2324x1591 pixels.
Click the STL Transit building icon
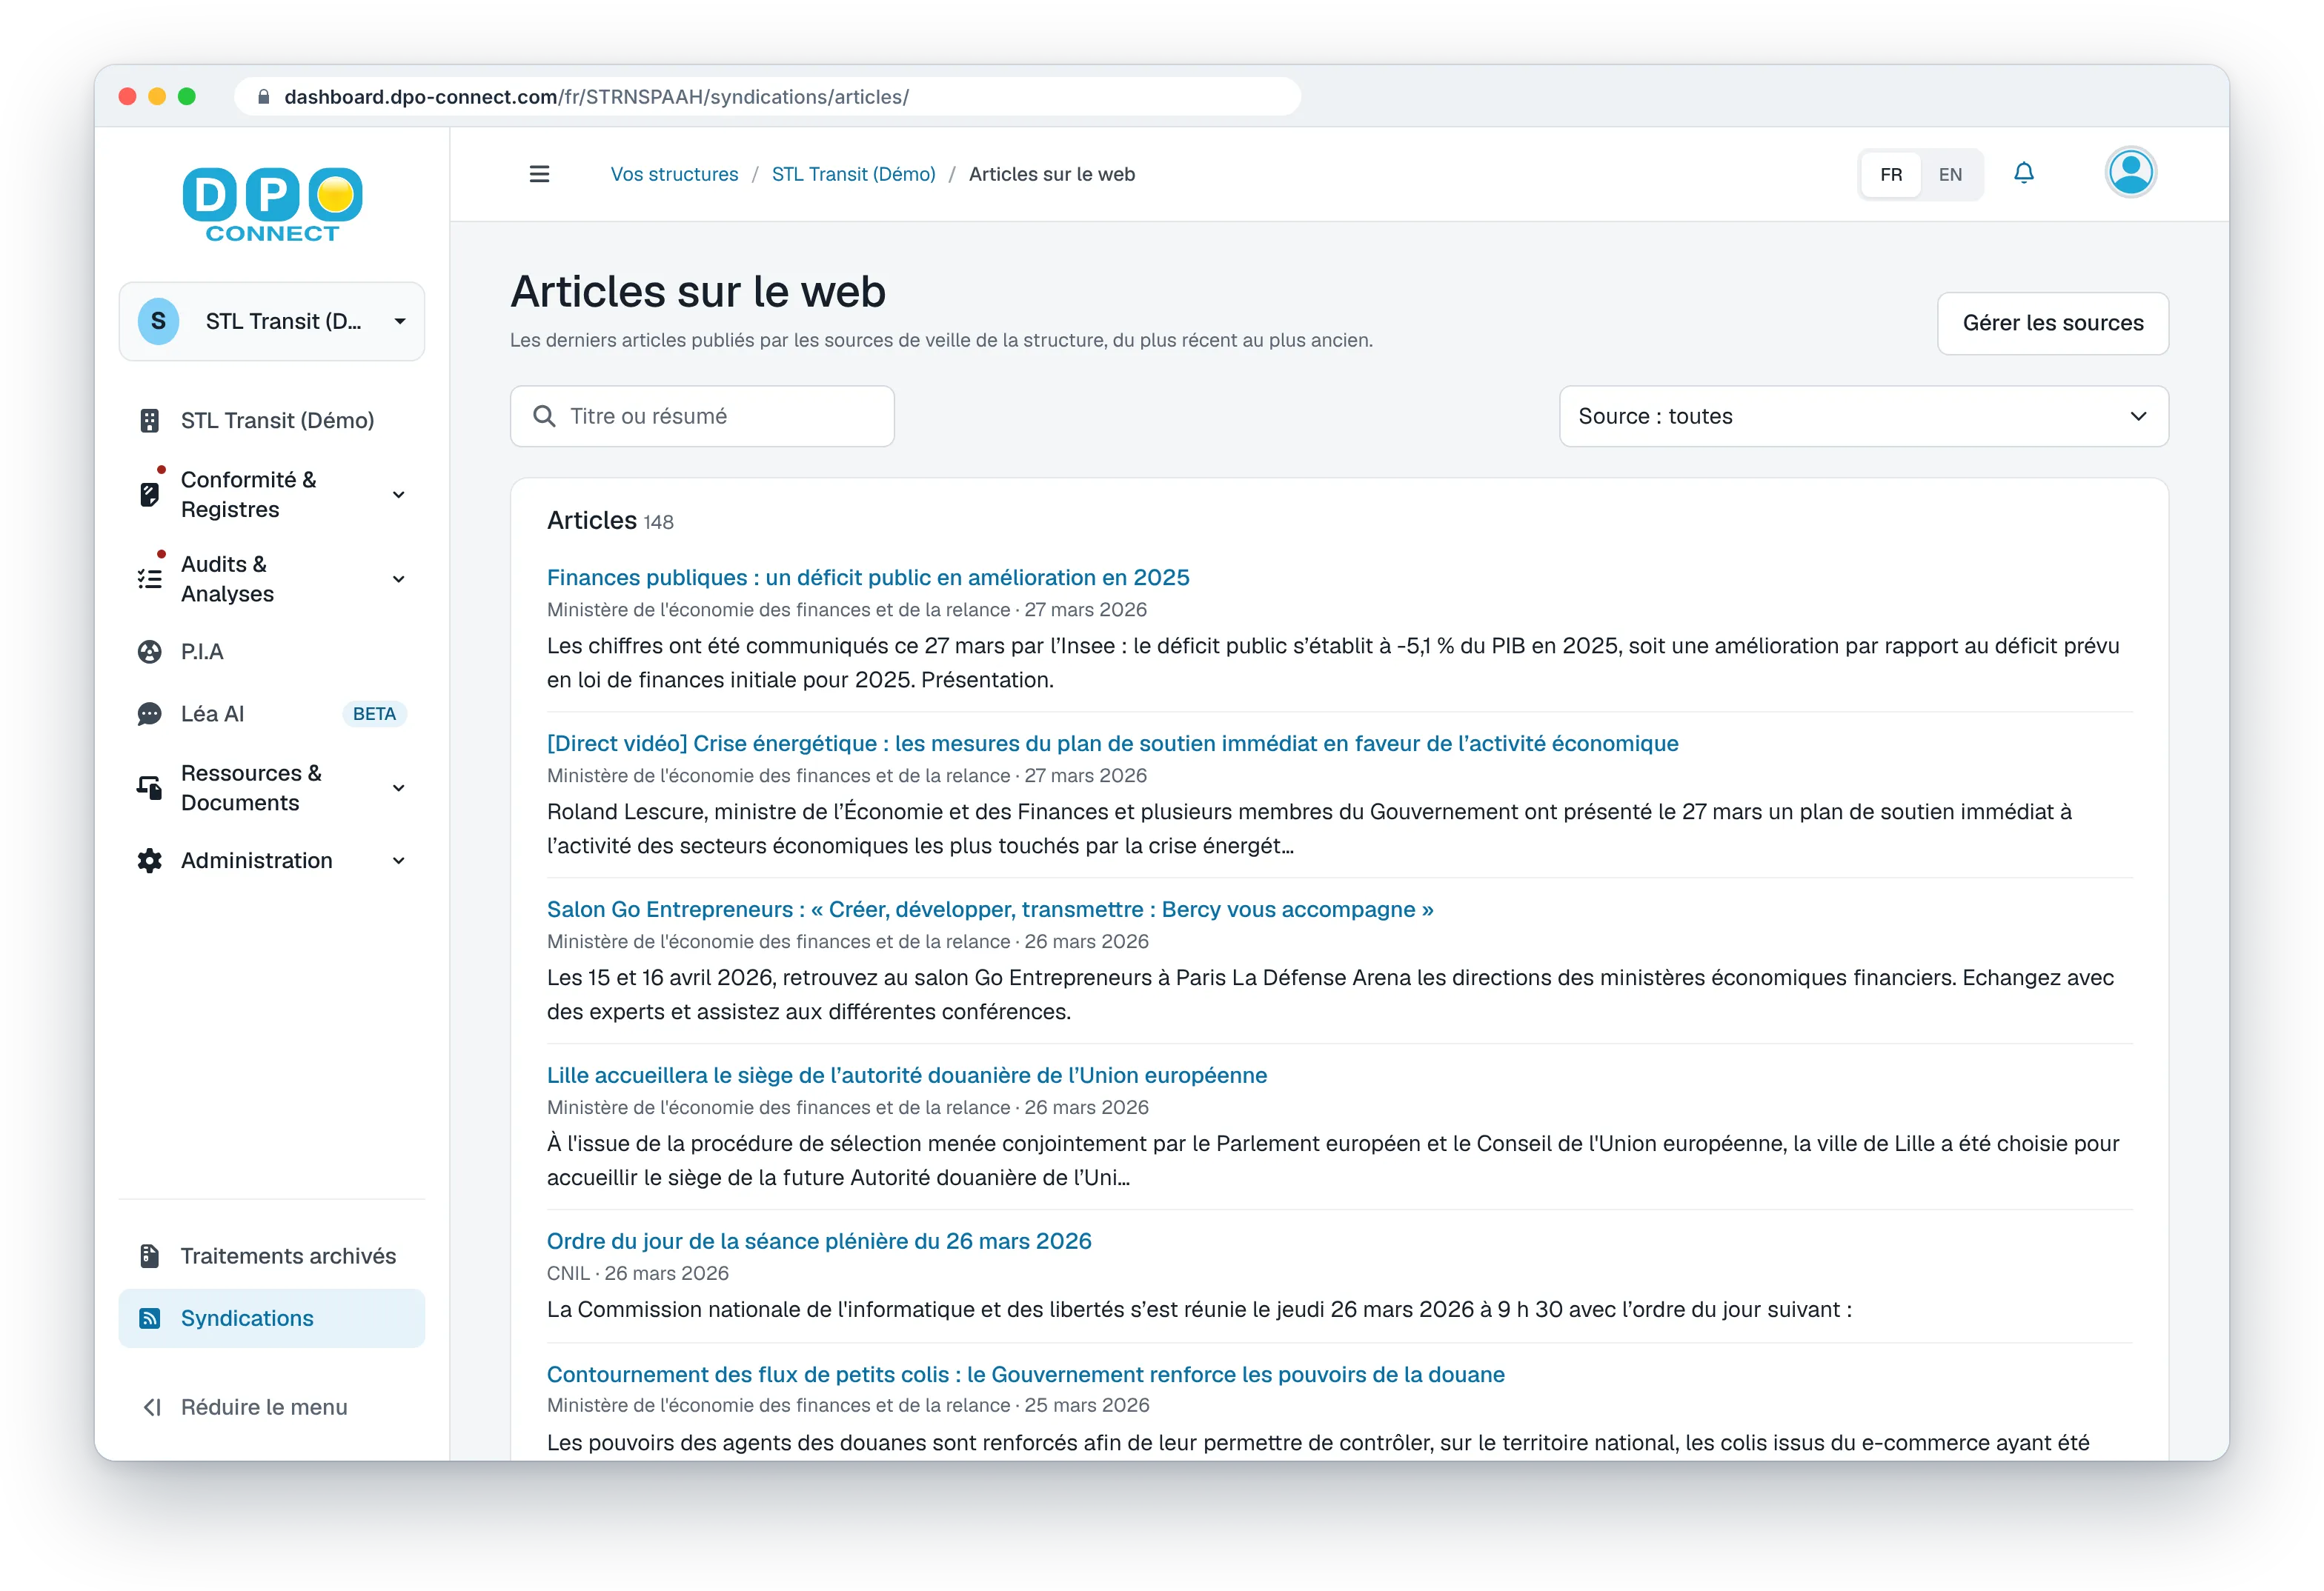point(150,421)
